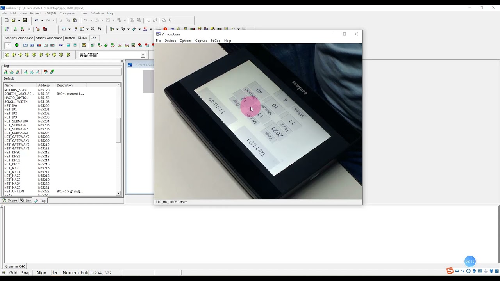Open dropdown arrow next to Undo icon
The width and height of the screenshot is (500, 281).
click(x=42, y=20)
